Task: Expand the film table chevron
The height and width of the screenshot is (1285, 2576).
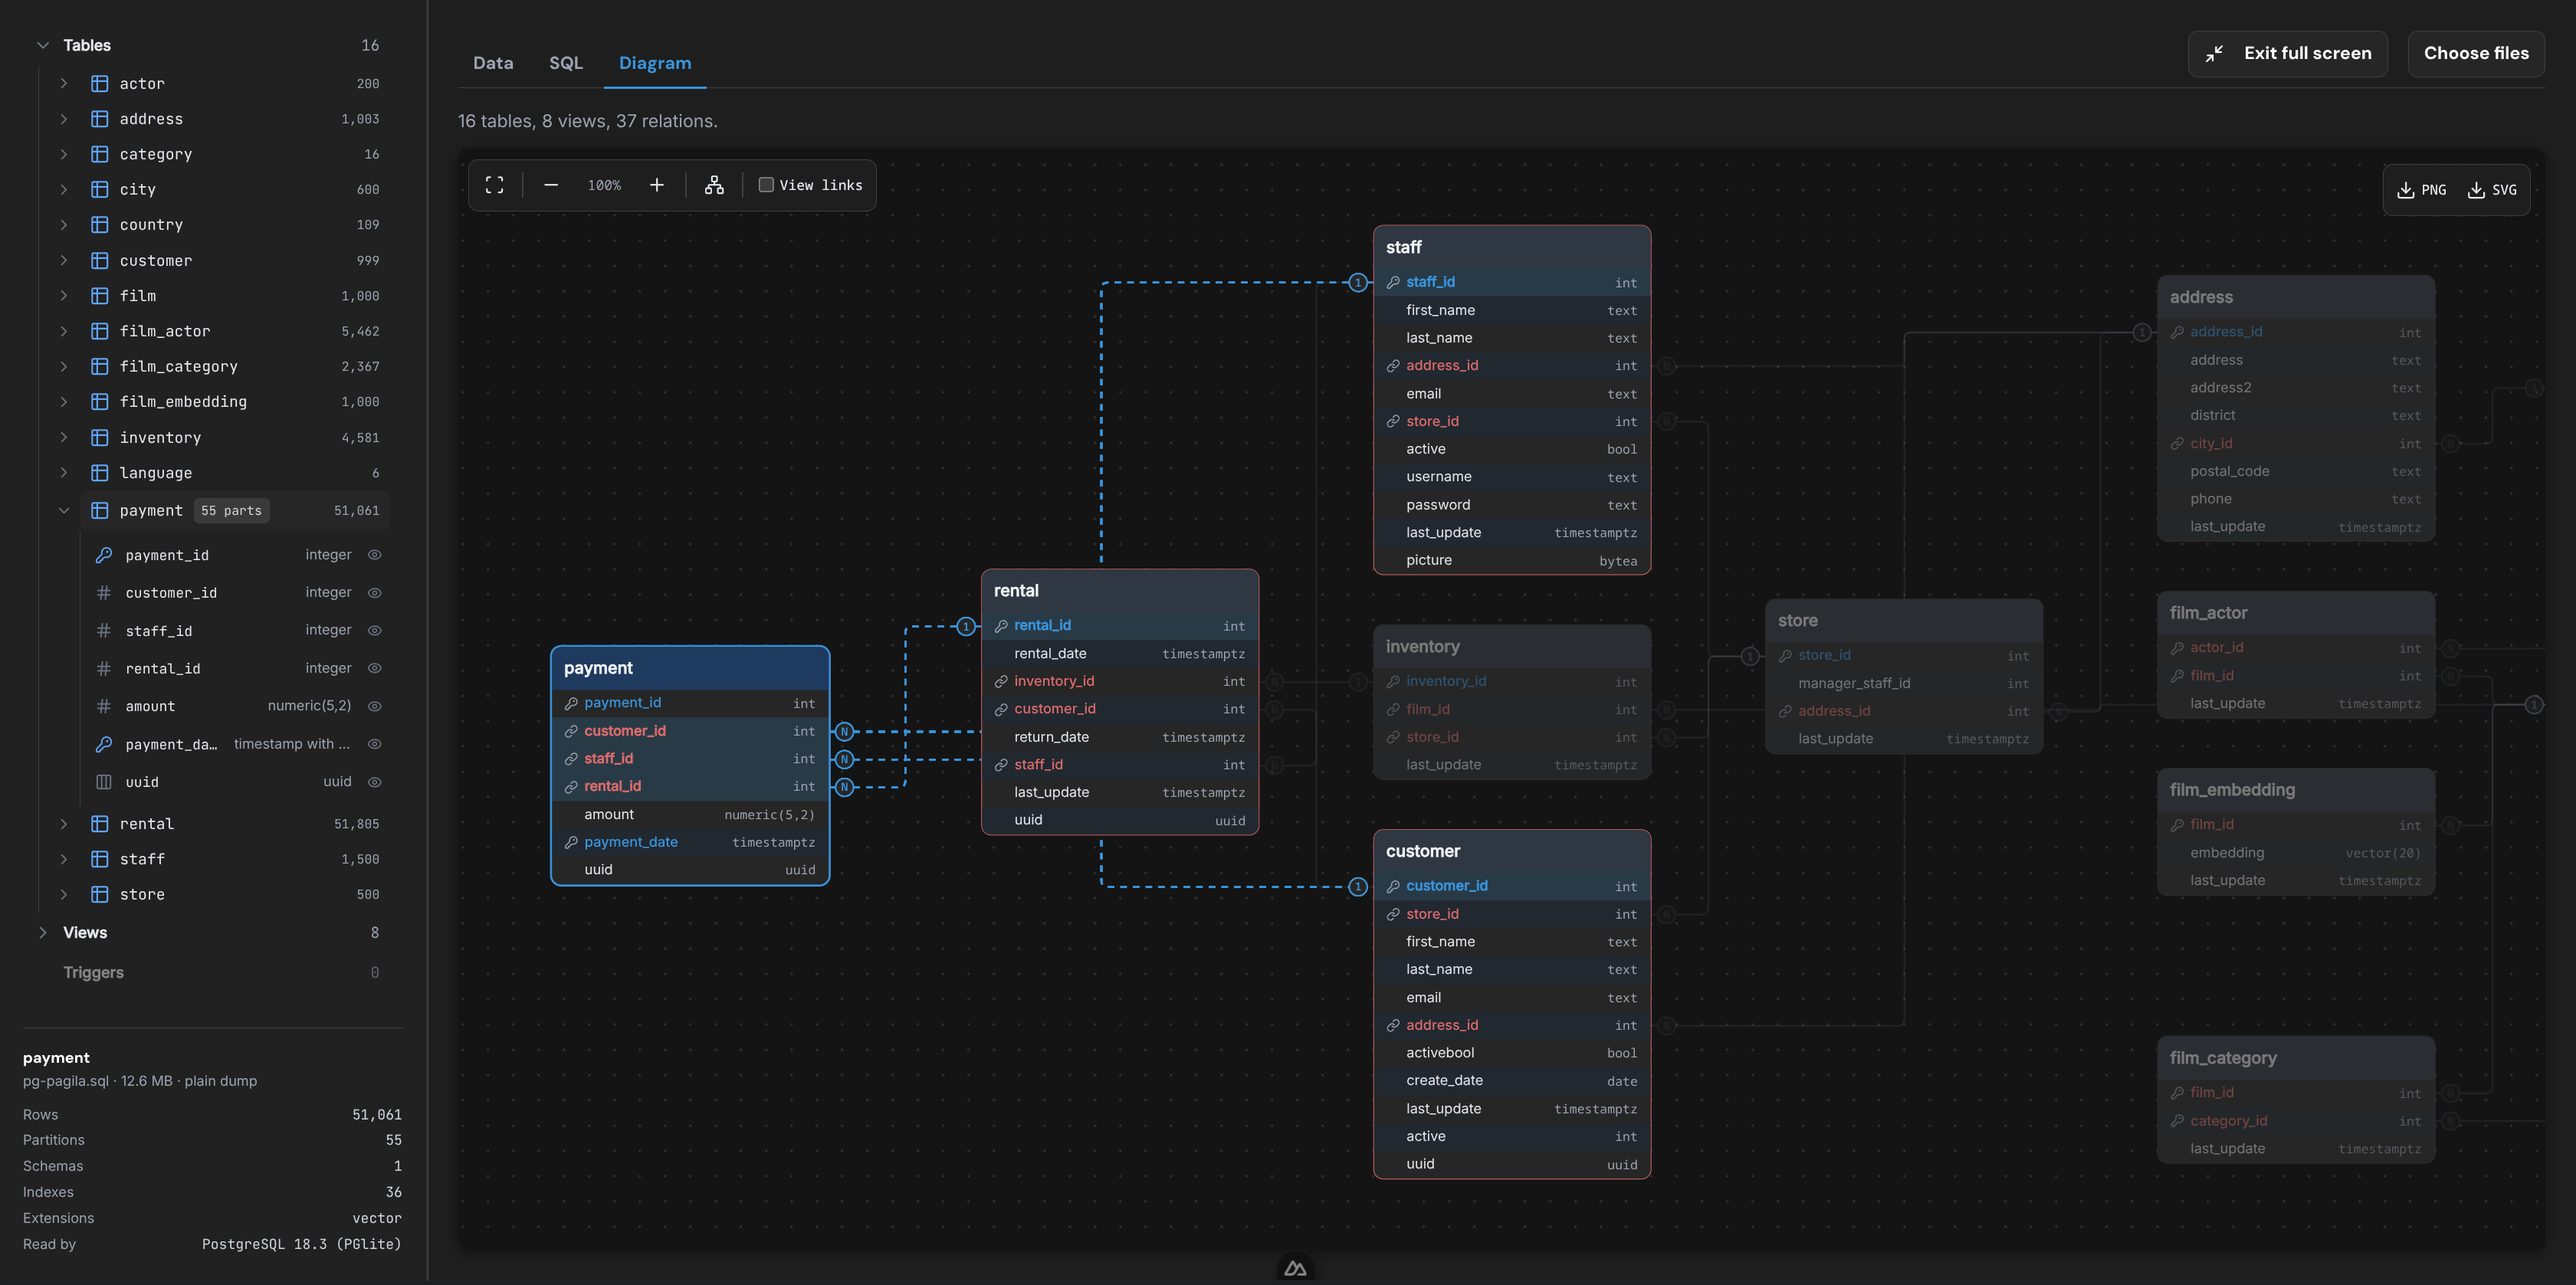Action: point(64,296)
